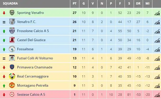This screenshot has width=161, height=99.
Task: Open the trend chart icon for Sestese Calcio A 5
Action: (x=157, y=95)
